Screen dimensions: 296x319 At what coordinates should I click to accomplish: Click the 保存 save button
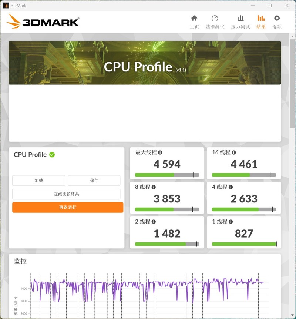click(x=94, y=181)
